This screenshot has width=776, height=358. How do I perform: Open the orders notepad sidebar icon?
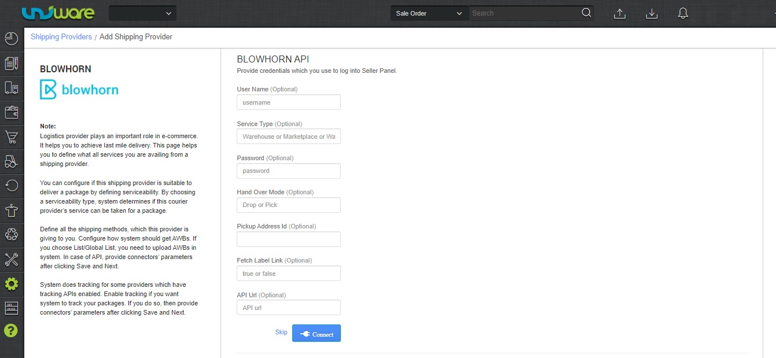pyautogui.click(x=12, y=63)
